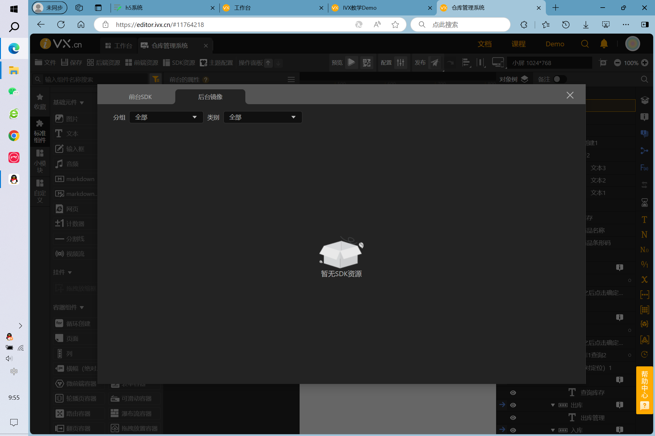Click the 前台的属性 help question icon
This screenshot has width=655, height=436.
[206, 80]
